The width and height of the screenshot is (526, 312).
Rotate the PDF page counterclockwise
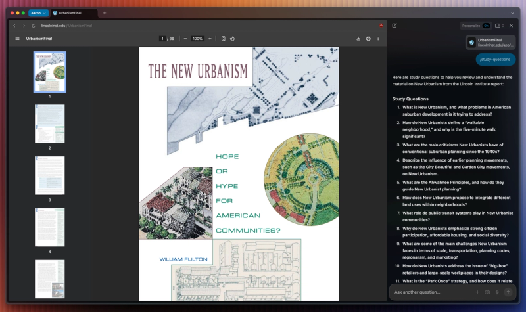[232, 39]
